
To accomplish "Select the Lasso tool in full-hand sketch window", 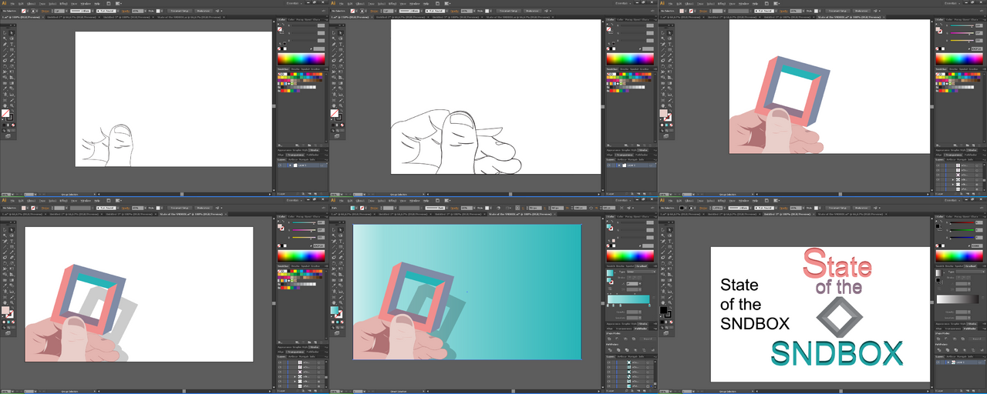I will [x=341, y=38].
